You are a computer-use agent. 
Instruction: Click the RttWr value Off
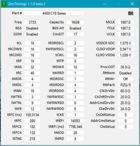pos(126,79)
